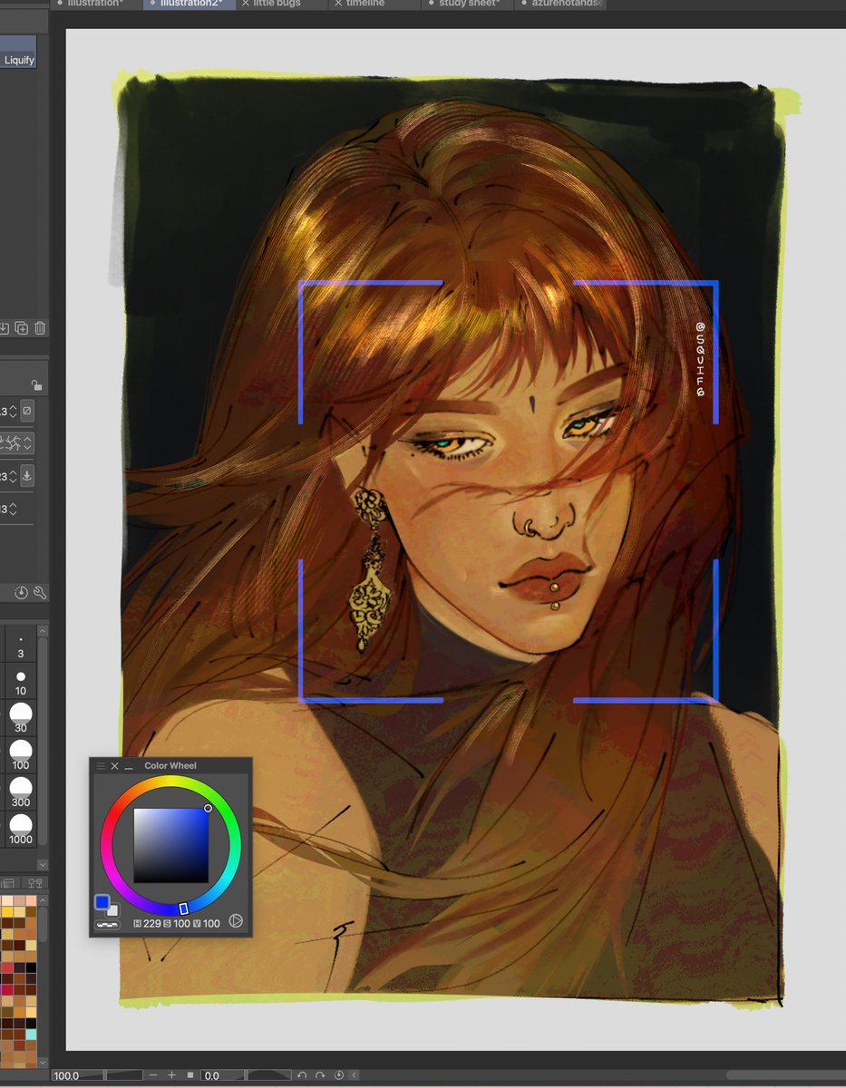
Task: Adjust the fourth tool property value stepper
Action: click(x=14, y=509)
